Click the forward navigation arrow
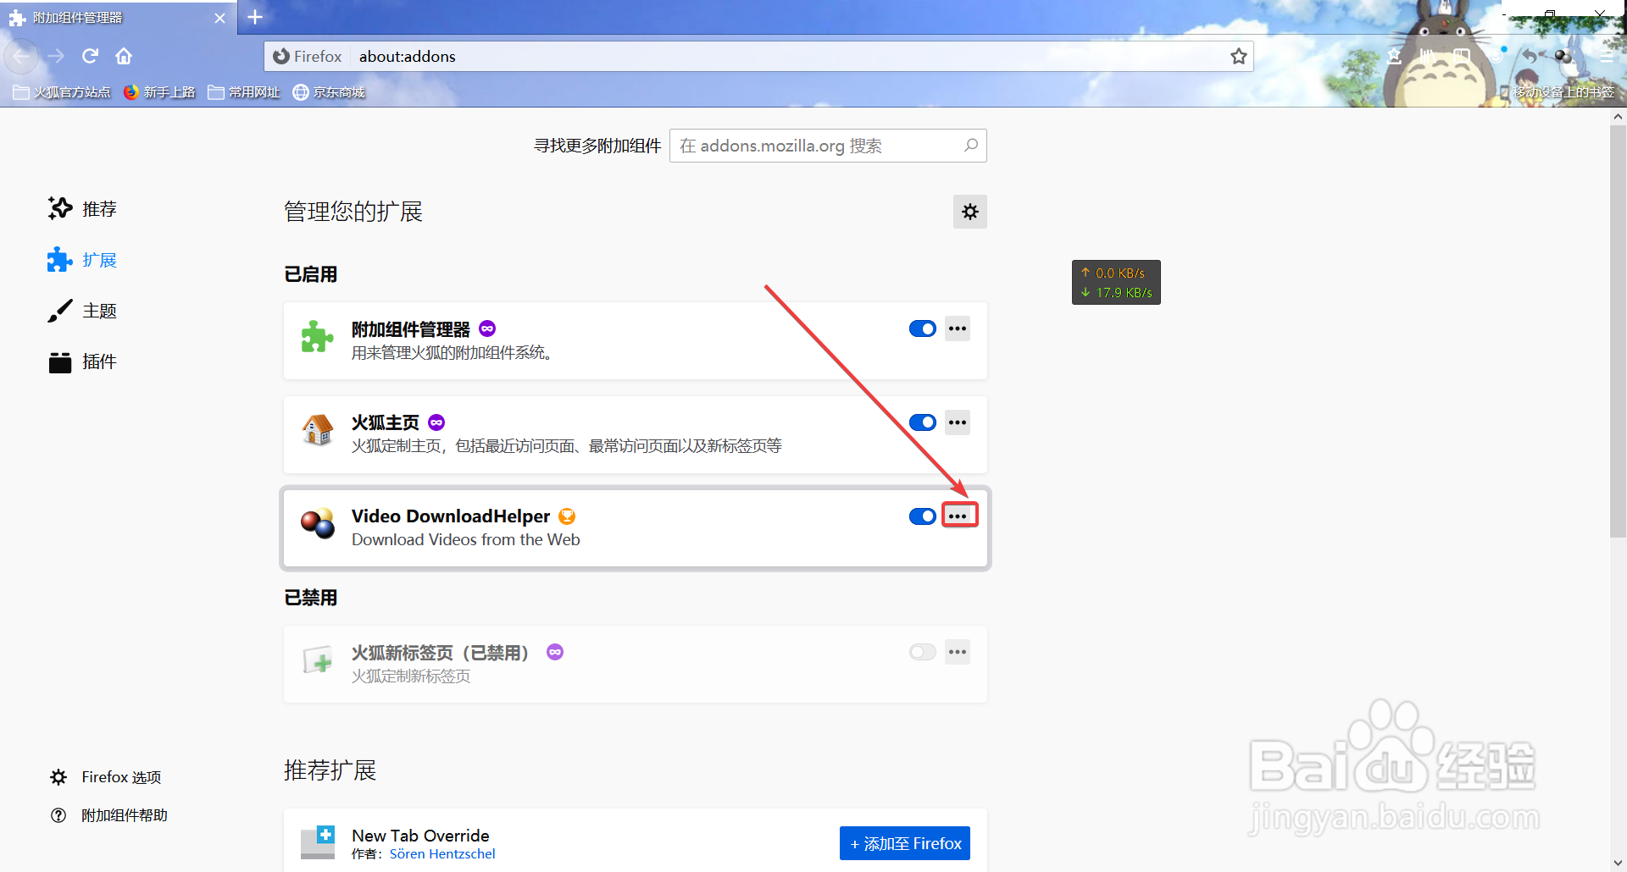Screen dimensions: 1627x872 [x=56, y=56]
